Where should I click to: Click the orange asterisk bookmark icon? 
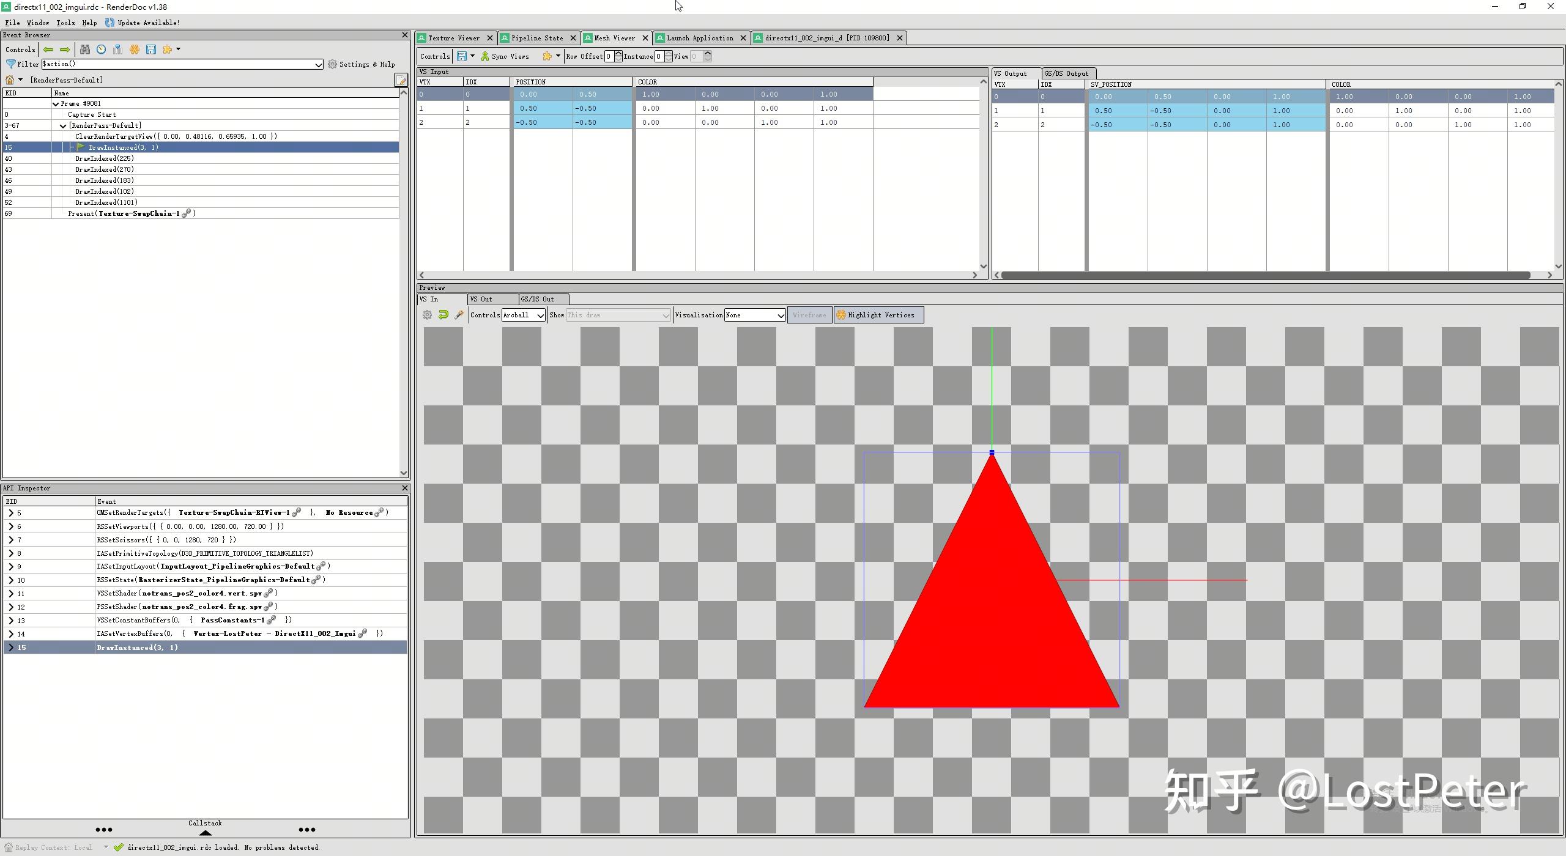pos(135,50)
